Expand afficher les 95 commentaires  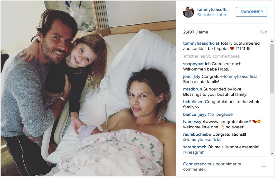pyautogui.click(x=212, y=56)
